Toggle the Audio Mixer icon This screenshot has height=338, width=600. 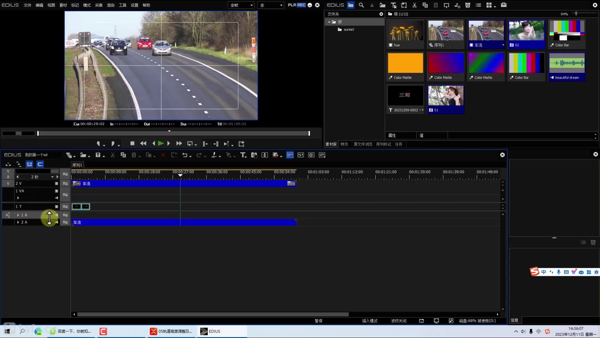301,155
